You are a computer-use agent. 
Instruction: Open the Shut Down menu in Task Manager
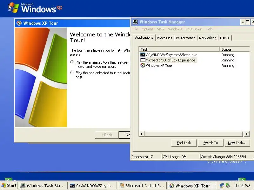[194, 29]
